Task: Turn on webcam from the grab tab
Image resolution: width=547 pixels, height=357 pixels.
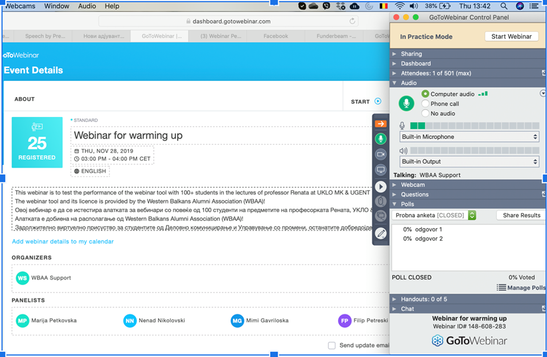Action: click(x=381, y=155)
